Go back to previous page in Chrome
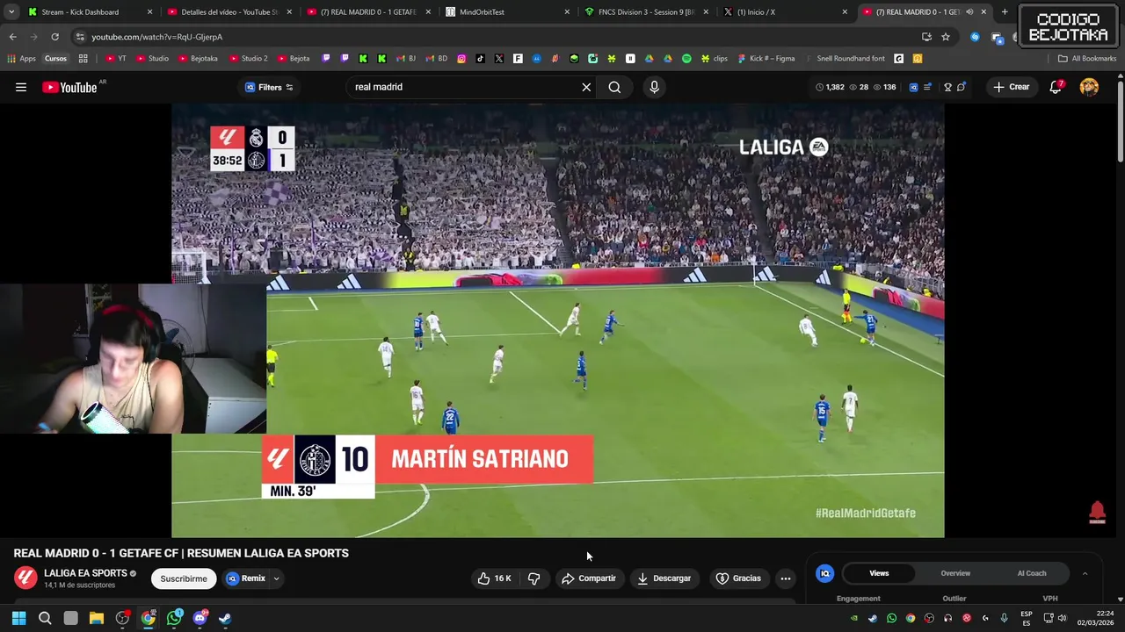This screenshot has width=1125, height=632. click(12, 37)
